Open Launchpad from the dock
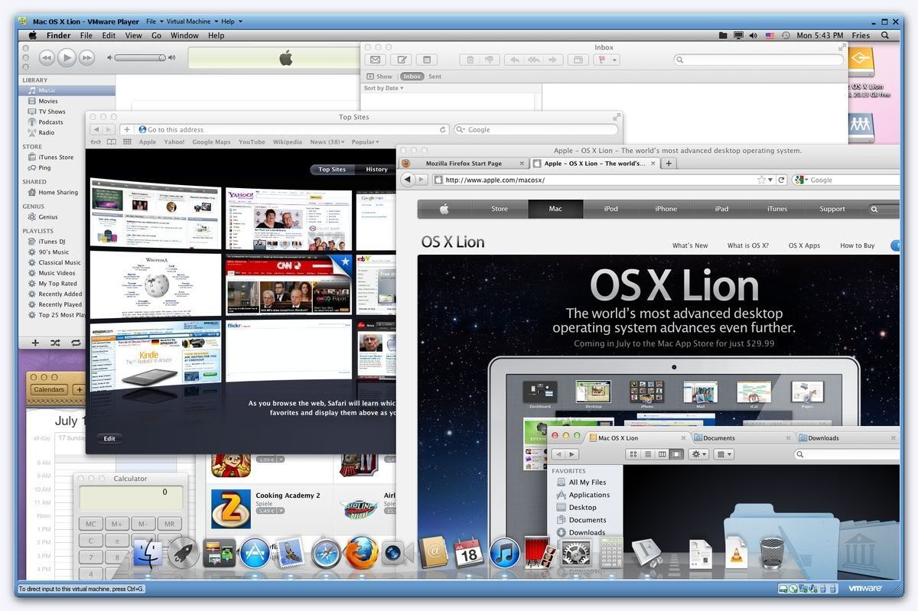This screenshot has width=918, height=611. [183, 552]
